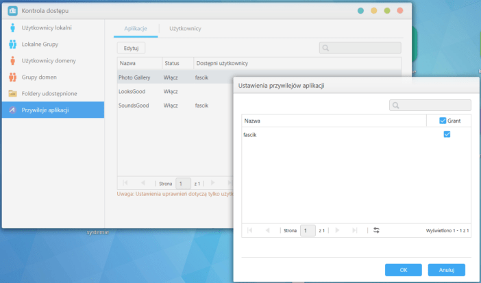
Task: Select the fascik user row in dialog
Action: [356, 135]
